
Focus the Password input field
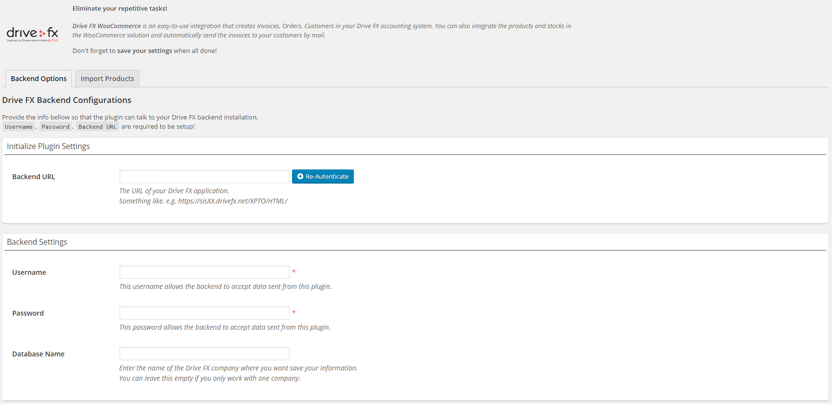pos(205,313)
